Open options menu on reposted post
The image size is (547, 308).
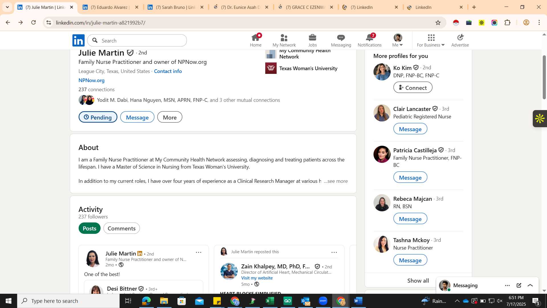click(x=334, y=252)
